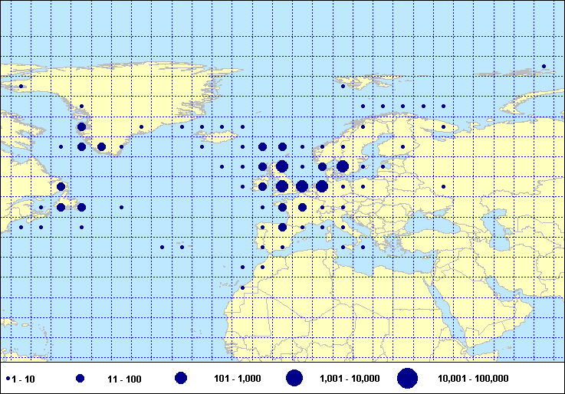Click the "1,001 - 10,000" legend label
The width and height of the screenshot is (565, 394).
[x=349, y=379]
